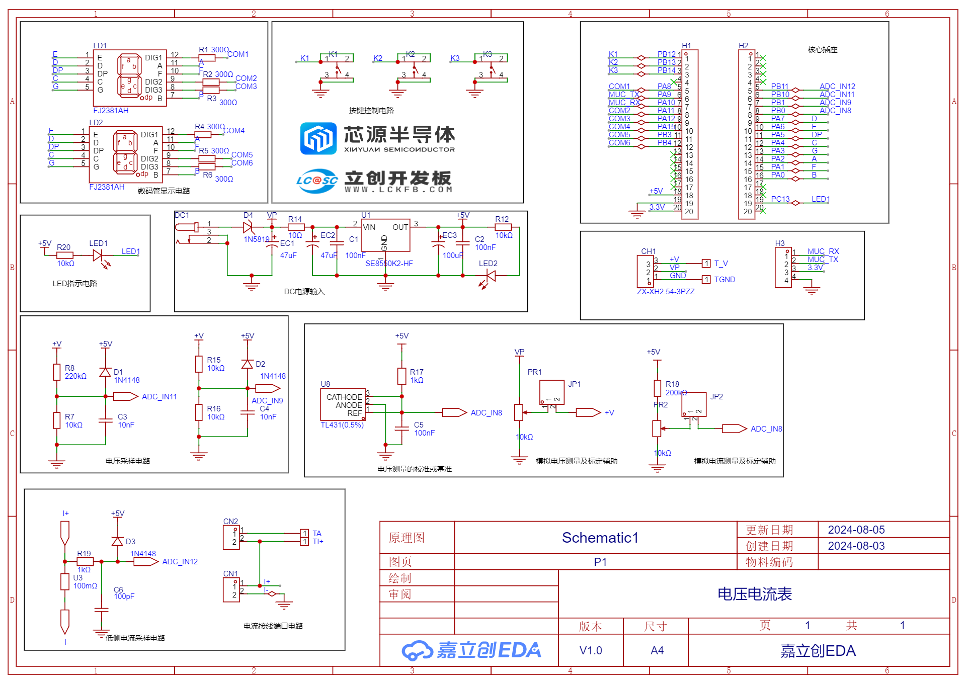Click the ADC_IN11 net port flag
The image size is (966, 684).
click(x=126, y=396)
